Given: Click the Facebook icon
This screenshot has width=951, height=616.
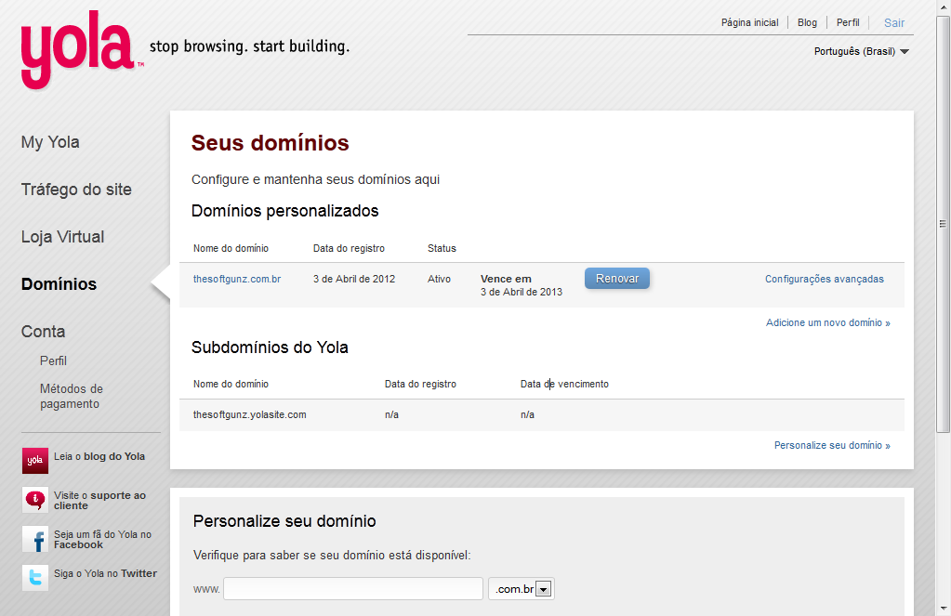Looking at the screenshot, I should click(x=35, y=539).
